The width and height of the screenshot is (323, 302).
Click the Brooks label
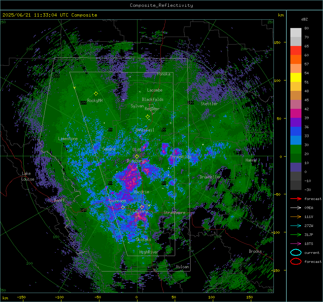pyautogui.click(x=255, y=251)
